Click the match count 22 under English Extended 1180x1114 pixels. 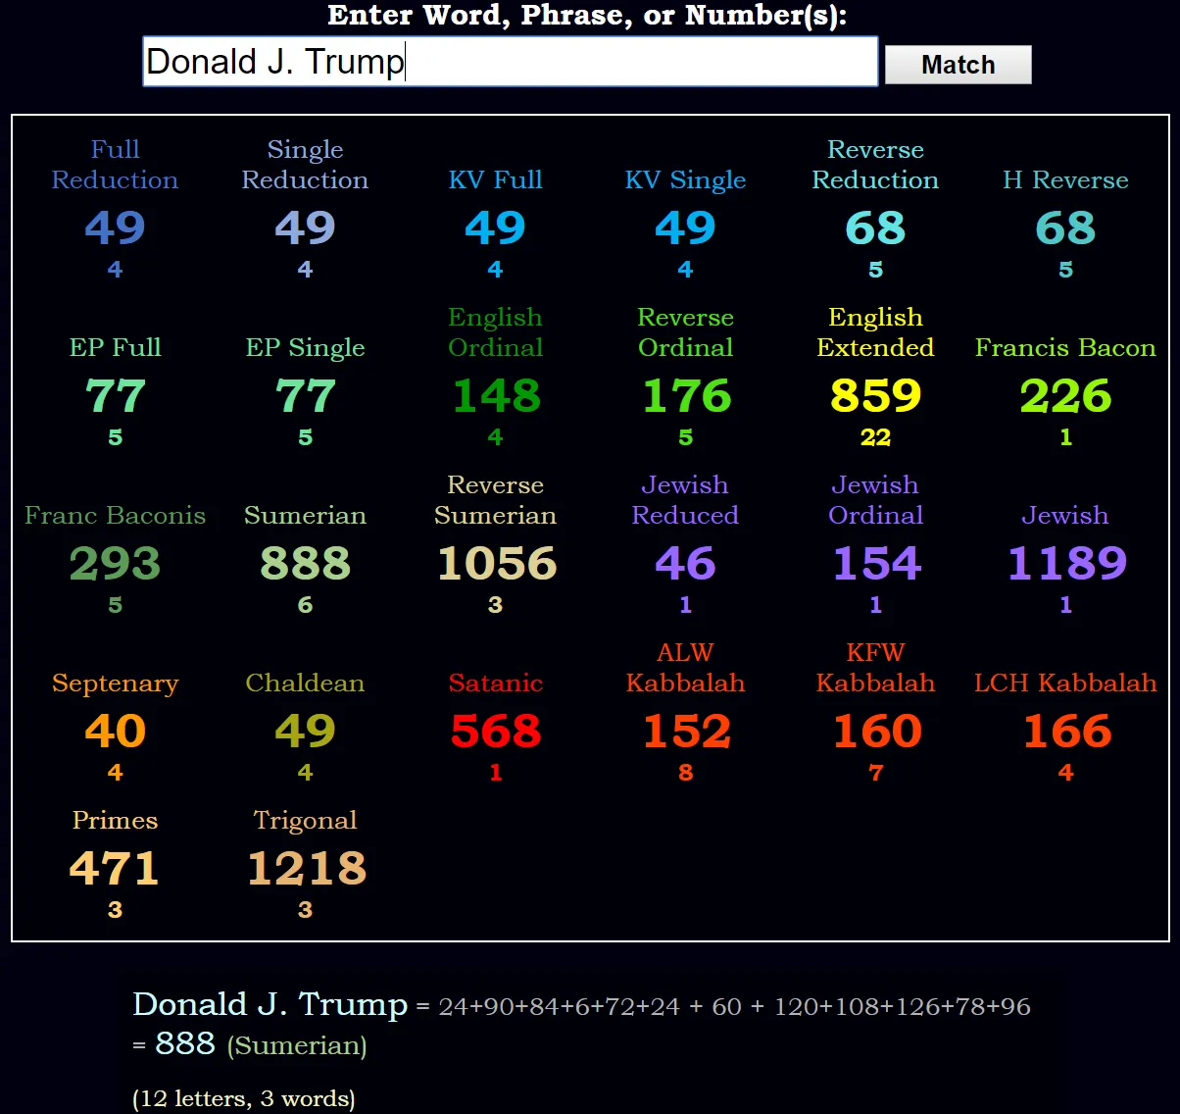coord(875,437)
